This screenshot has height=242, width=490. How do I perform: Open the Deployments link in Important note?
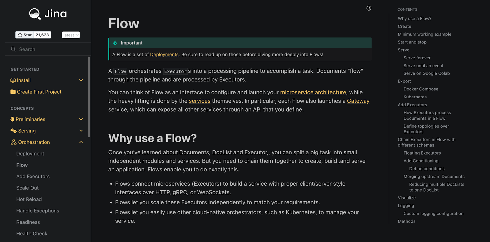[164, 54]
